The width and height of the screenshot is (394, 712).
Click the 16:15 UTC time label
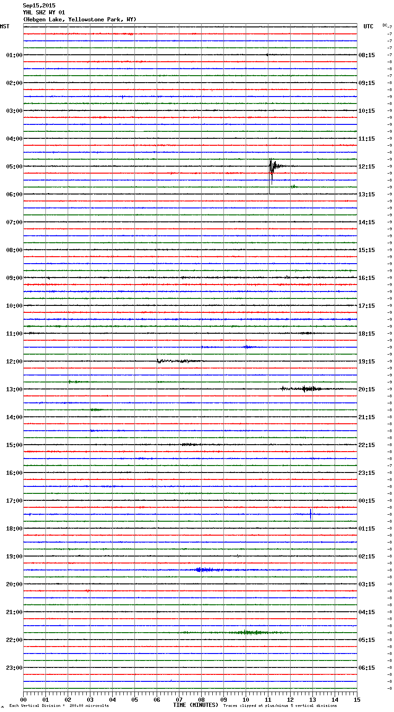click(x=367, y=278)
